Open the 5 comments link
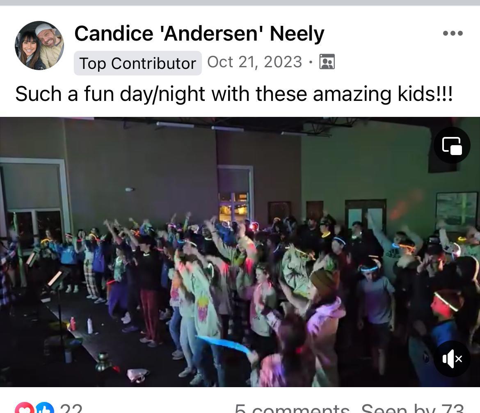This screenshot has height=413, width=480. pos(292,408)
